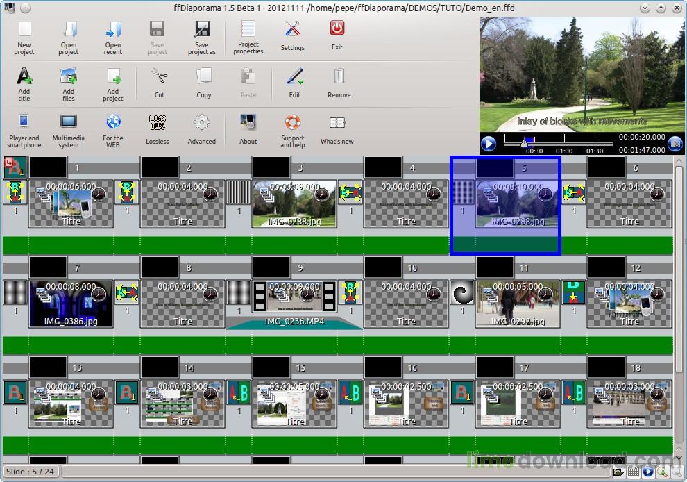Toggle file browser mode in the status bar
The width and height of the screenshot is (687, 482).
619,472
